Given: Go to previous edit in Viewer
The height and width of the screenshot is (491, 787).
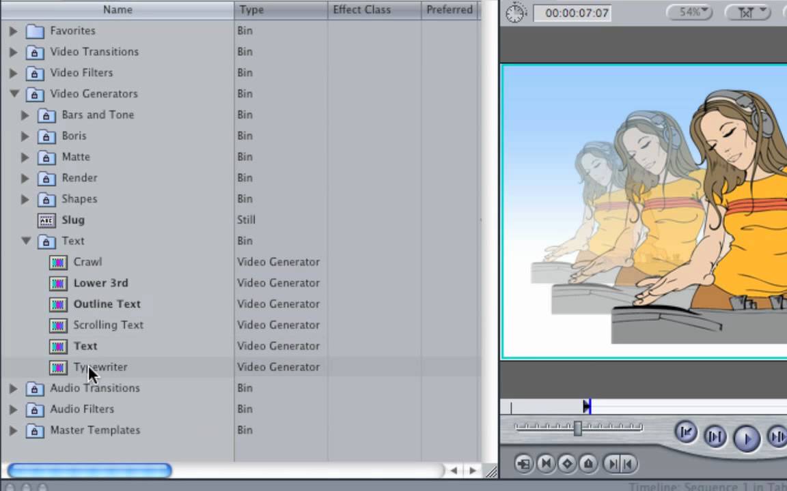Looking at the screenshot, I should (x=686, y=432).
